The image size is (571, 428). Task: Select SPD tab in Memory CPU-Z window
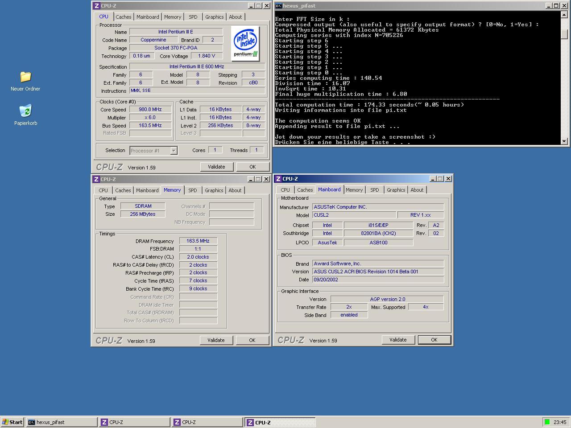click(193, 190)
